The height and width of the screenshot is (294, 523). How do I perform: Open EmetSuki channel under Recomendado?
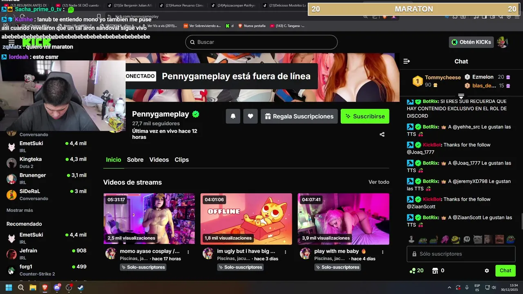pyautogui.click(x=47, y=238)
